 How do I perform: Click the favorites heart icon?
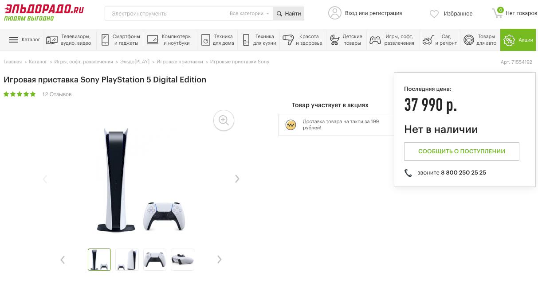434,14
